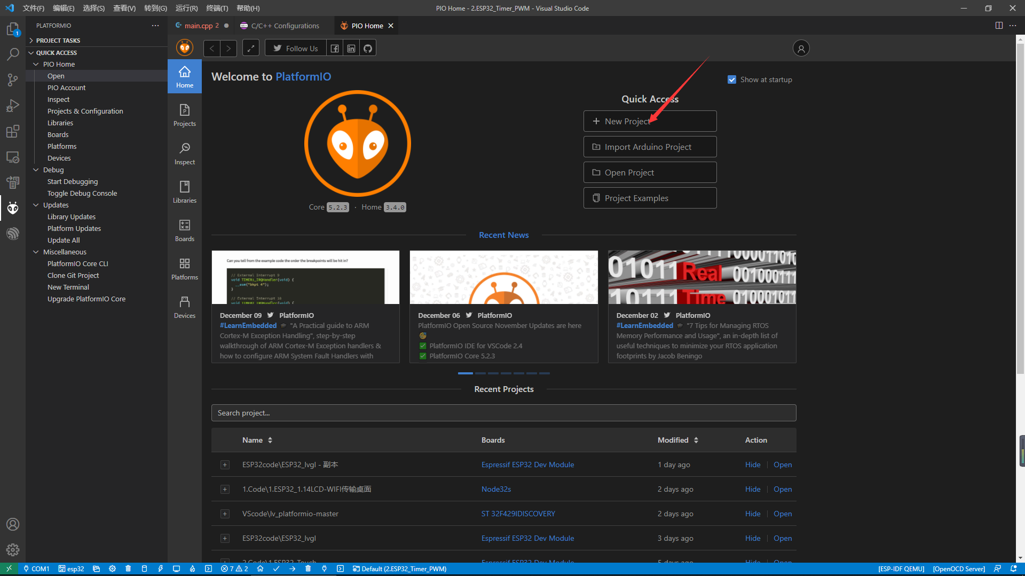Image resolution: width=1025 pixels, height=576 pixels.
Task: Click the ESP-IDF flame build-flash-monitor icon
Action: 192,569
